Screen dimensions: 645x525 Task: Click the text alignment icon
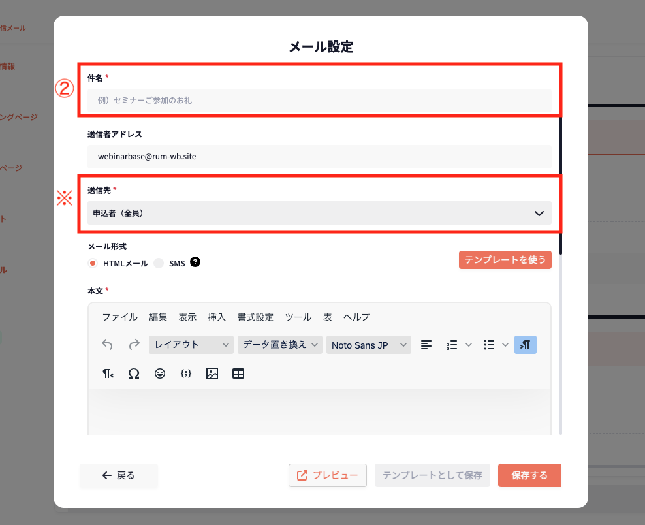pos(426,345)
